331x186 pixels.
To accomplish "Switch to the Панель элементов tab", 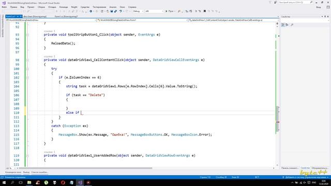I will (x=290, y=168).
